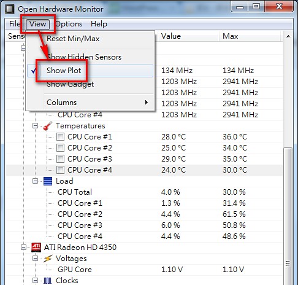Click the ATI Radeon HD 4350 icon
This screenshot has height=285, width=298.
point(36,248)
